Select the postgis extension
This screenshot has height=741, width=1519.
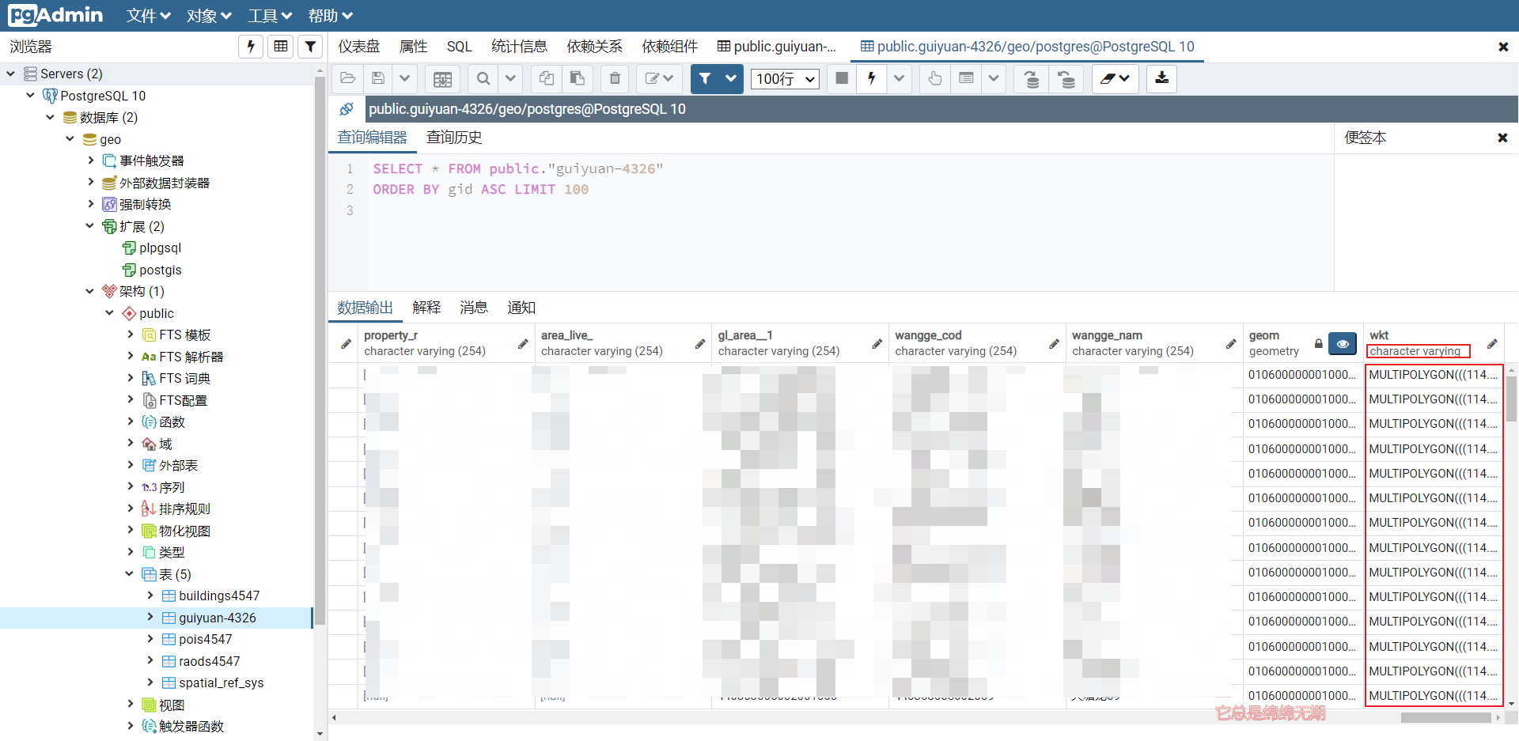[161, 270]
